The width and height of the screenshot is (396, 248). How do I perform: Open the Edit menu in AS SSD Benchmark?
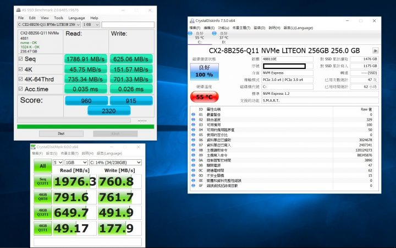[x=32, y=18]
